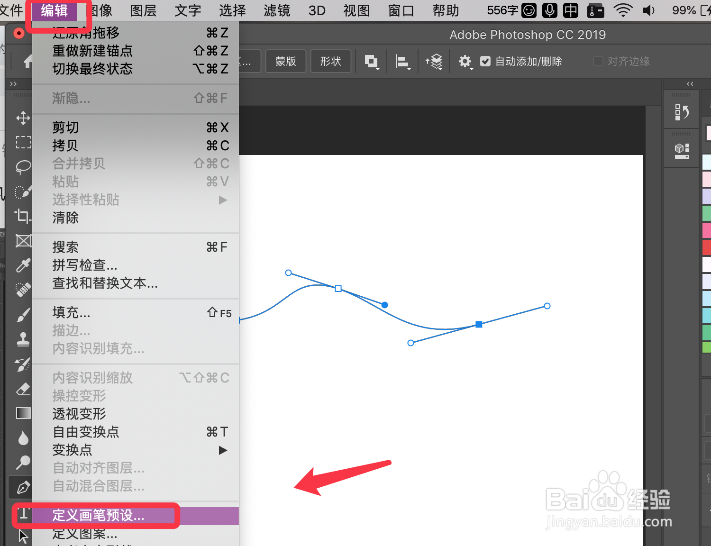Screen dimensions: 711x546
Task: Pick the Eyedropper tool
Action: 23,265
